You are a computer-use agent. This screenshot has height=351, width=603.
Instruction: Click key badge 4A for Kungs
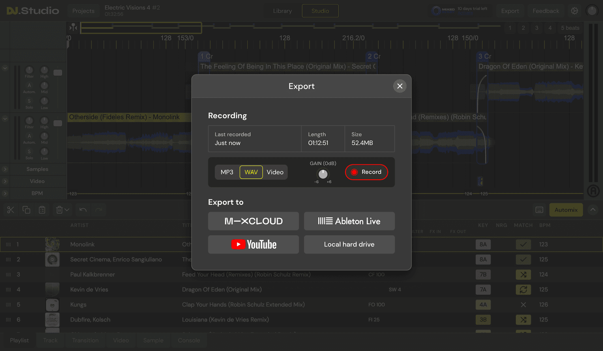point(483,304)
